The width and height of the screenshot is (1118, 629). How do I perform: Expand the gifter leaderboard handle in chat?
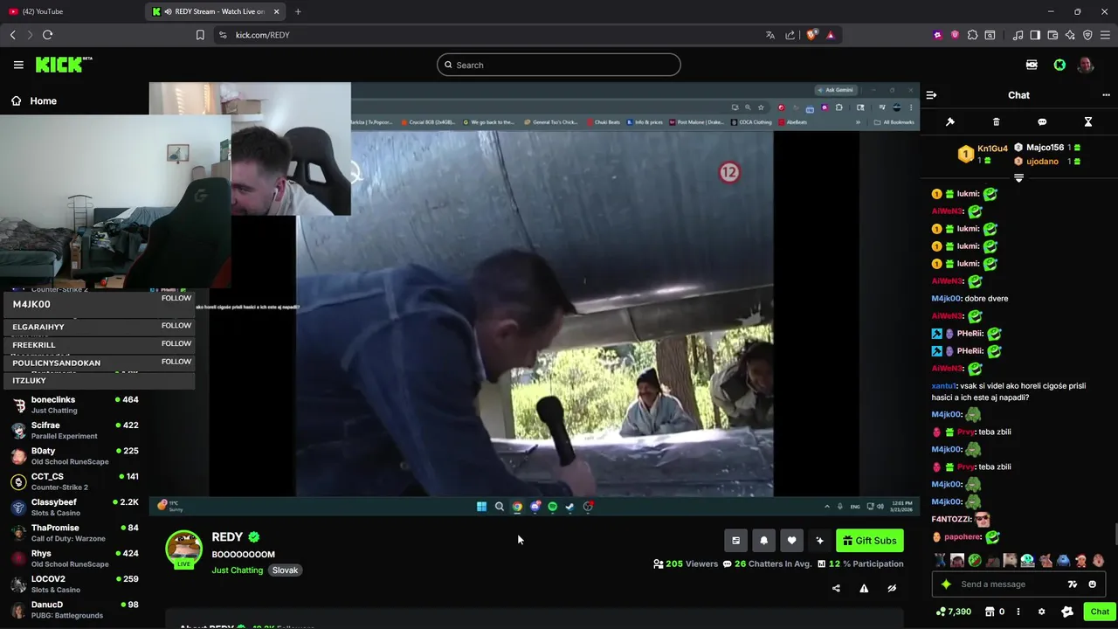(1018, 177)
